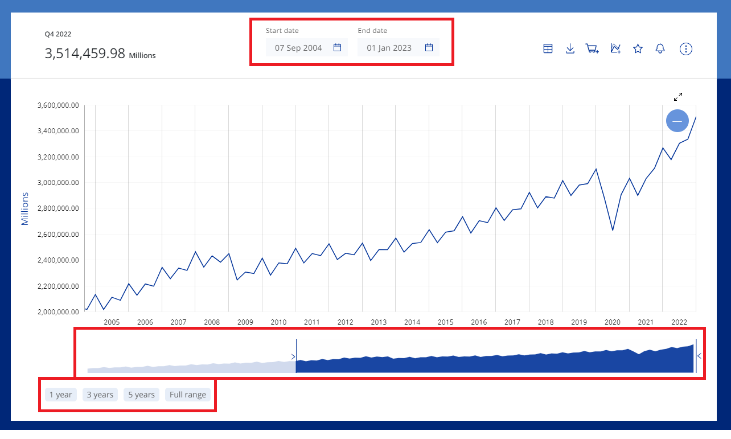Add series to cart icon

click(x=592, y=49)
